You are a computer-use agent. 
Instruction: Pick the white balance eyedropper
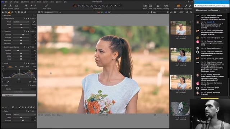click(34, 21)
